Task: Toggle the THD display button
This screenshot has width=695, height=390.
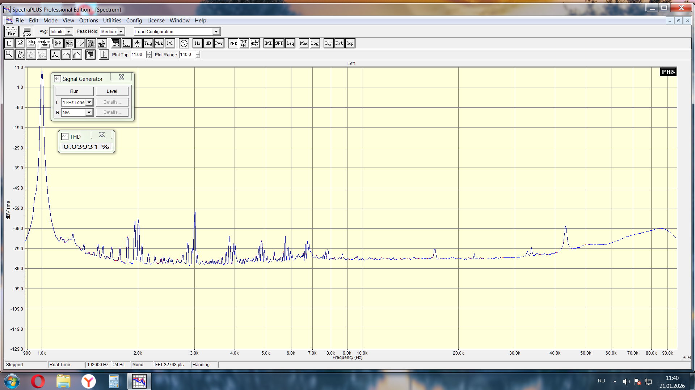Action: coord(233,43)
